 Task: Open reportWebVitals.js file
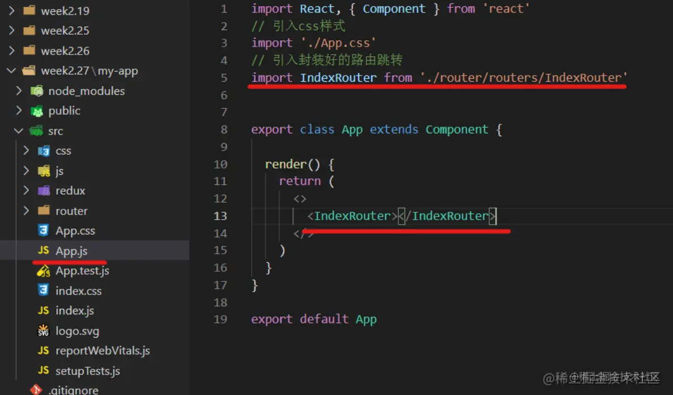pyautogui.click(x=103, y=351)
